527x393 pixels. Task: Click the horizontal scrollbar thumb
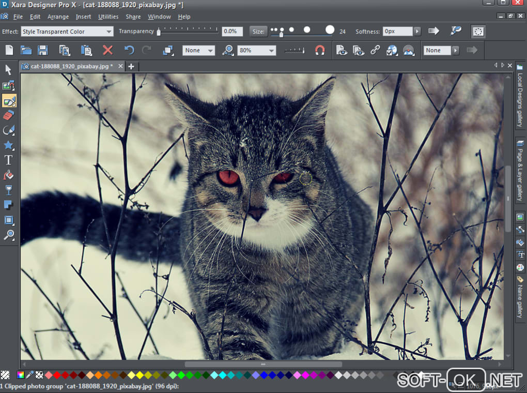click(x=263, y=364)
